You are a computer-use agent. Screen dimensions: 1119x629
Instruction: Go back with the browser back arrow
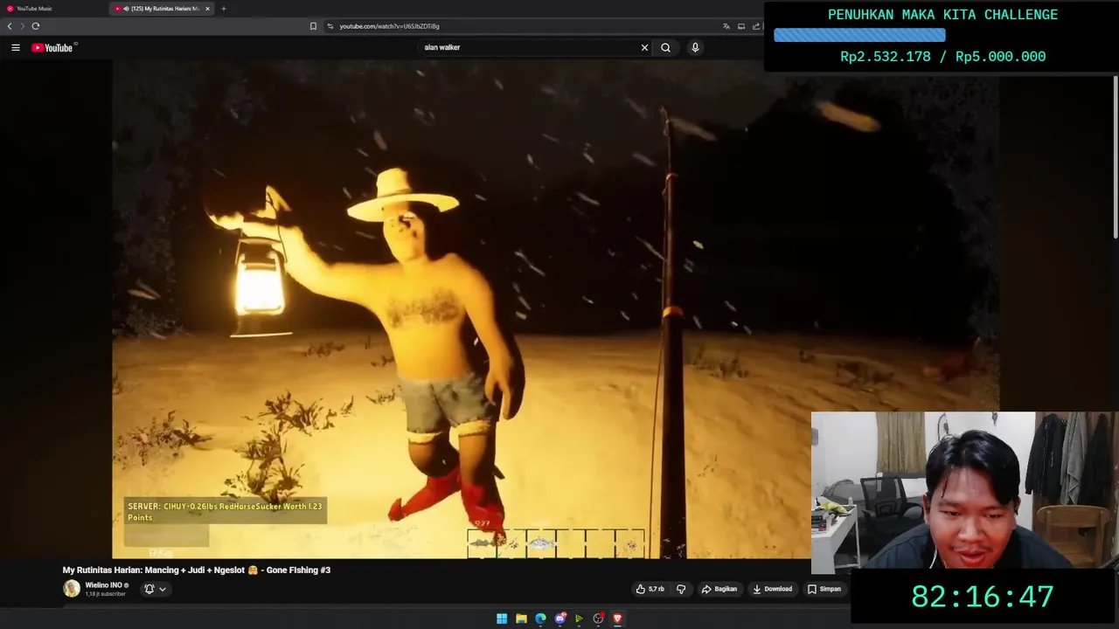10,26
